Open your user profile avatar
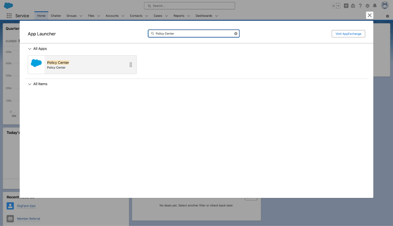This screenshot has width=393, height=226. click(384, 5)
